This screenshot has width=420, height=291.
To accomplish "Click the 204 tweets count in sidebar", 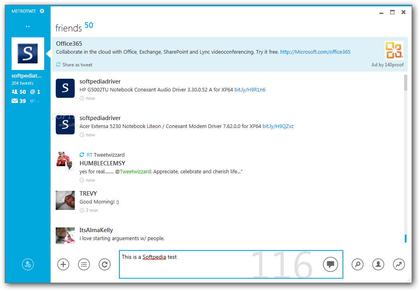I will click(23, 83).
